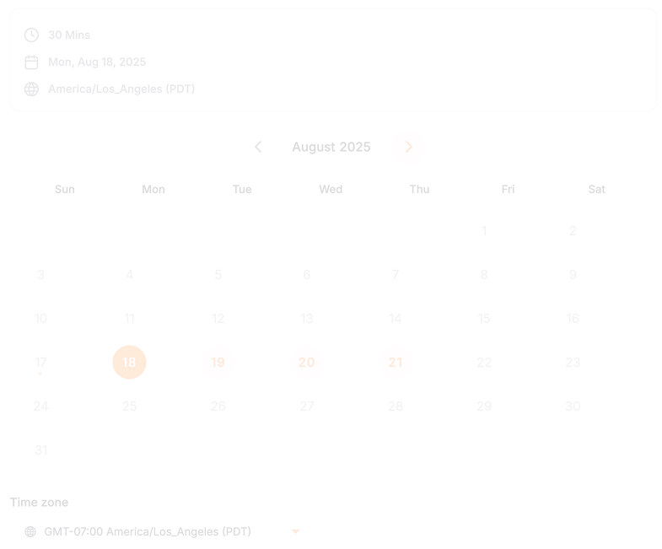Click the Mon, Aug 18, 2025 date text

click(97, 62)
